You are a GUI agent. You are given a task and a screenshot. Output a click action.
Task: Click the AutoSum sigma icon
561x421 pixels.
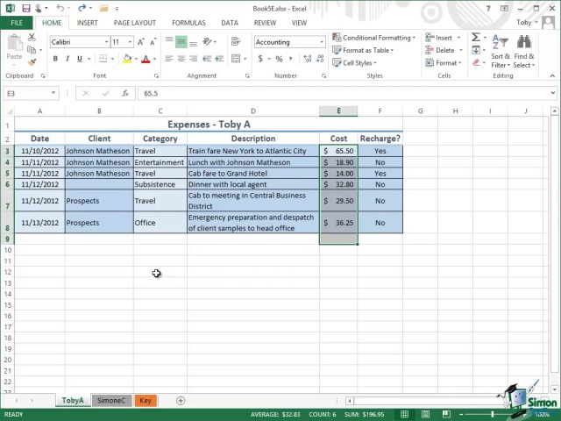(x=476, y=38)
